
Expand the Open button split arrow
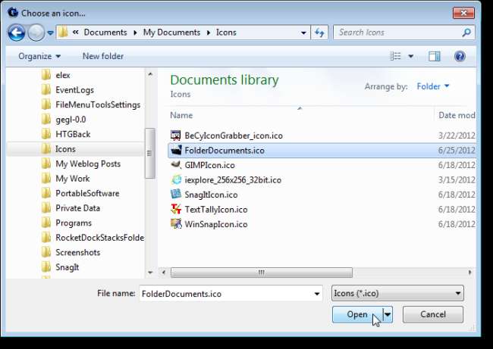point(388,314)
